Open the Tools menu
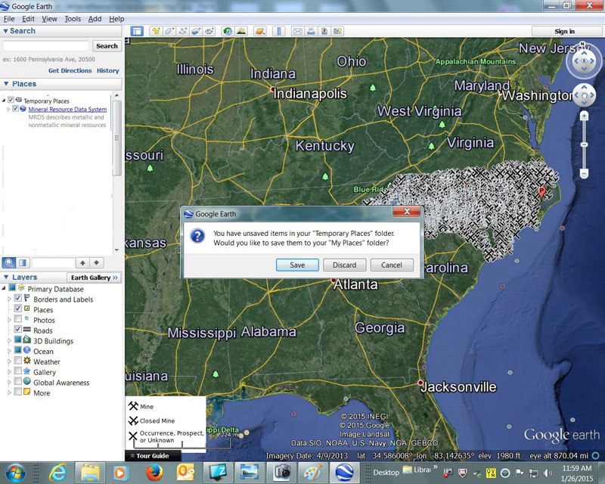605x484 pixels. click(x=73, y=19)
